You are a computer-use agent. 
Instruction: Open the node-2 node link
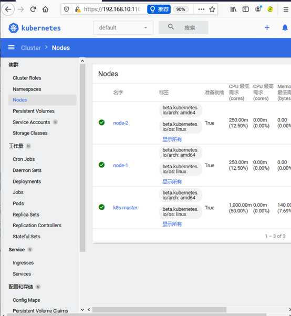pos(121,123)
